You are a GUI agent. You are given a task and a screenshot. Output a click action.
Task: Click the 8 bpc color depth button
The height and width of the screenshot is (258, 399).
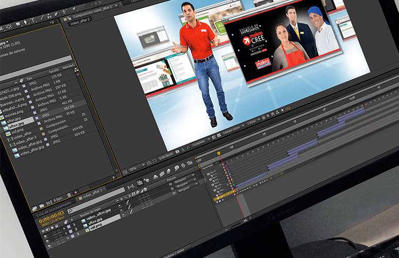(58, 199)
